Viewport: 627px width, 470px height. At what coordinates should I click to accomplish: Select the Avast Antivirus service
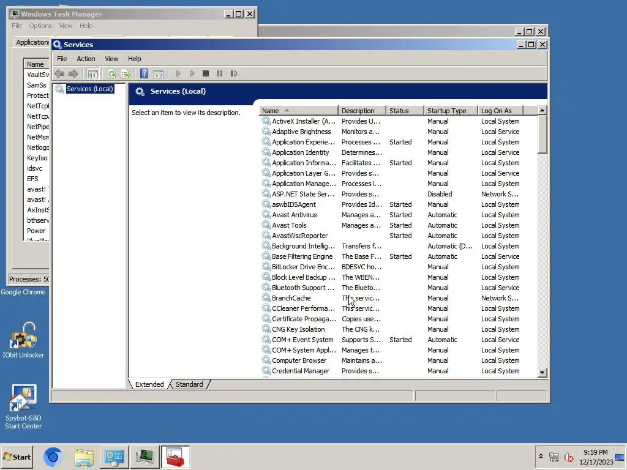click(397, 215)
